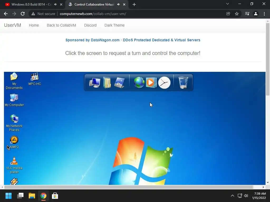Click the UserVM brand link

pos(13,25)
